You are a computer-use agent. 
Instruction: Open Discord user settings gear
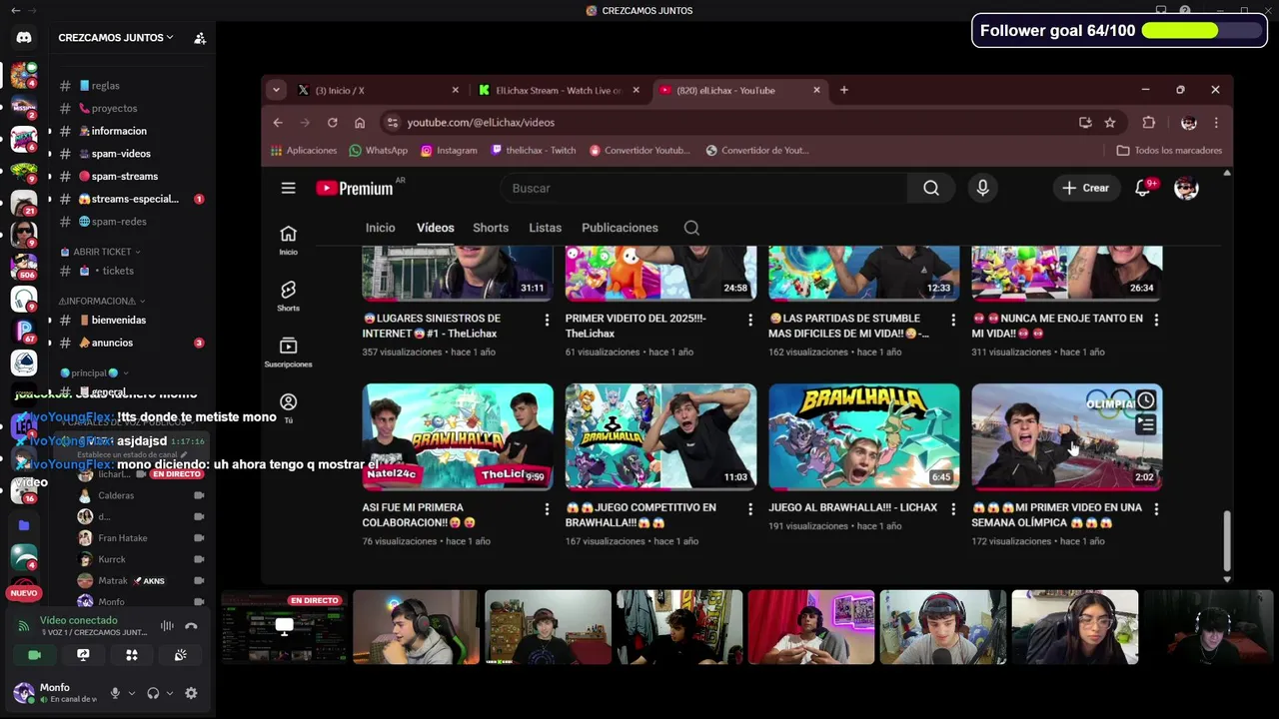[191, 693]
